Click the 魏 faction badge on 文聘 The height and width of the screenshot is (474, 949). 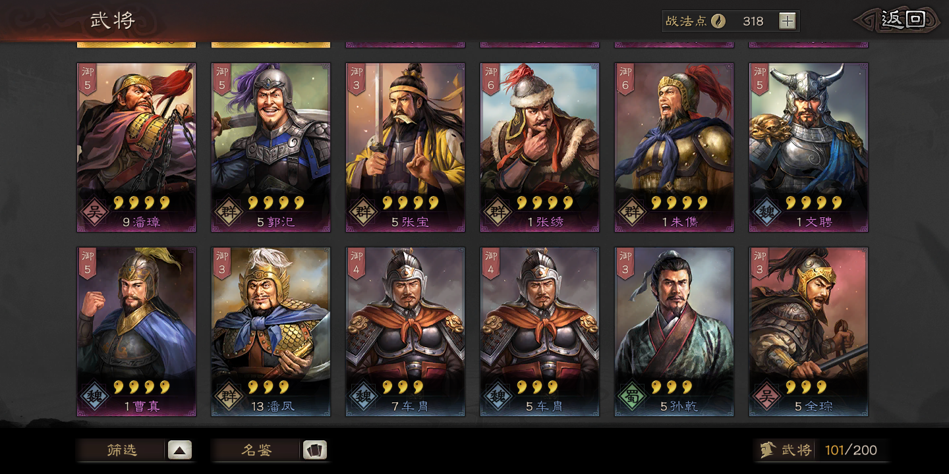click(765, 212)
